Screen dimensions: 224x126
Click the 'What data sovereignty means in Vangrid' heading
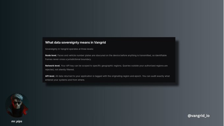pos(75,42)
